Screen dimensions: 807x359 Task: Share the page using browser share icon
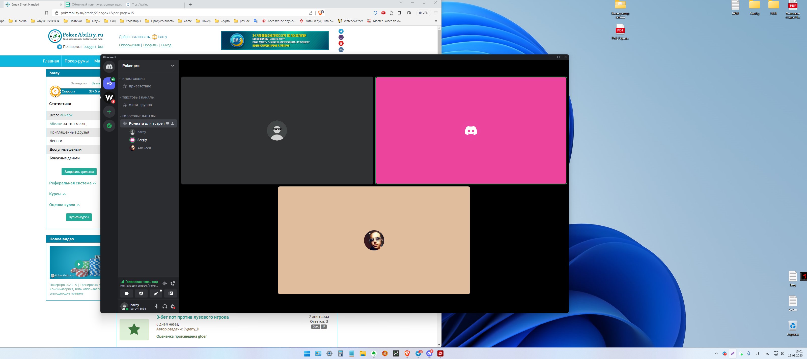click(311, 13)
